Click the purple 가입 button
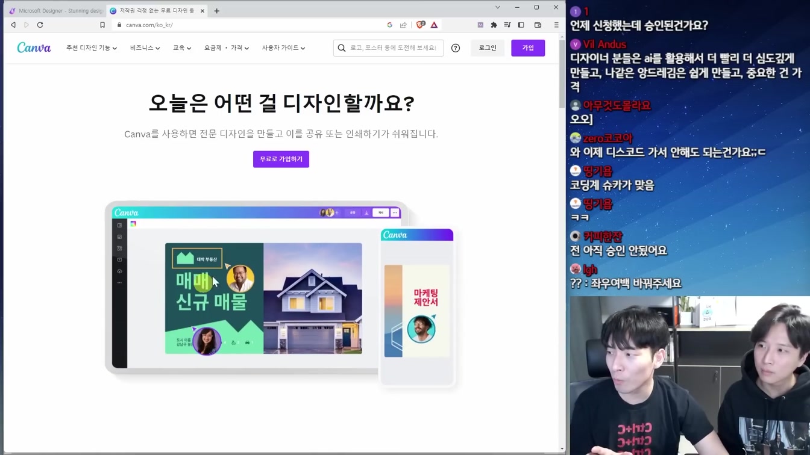 tap(528, 48)
